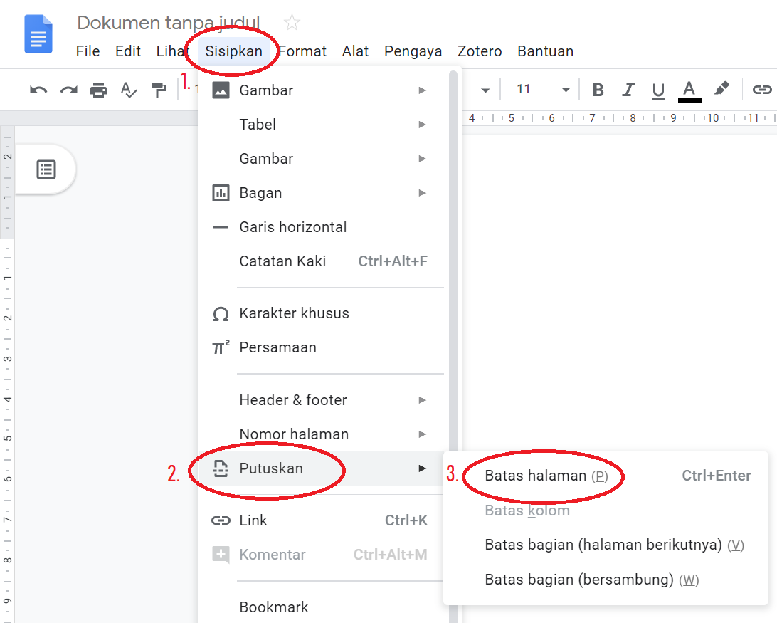Click the undo arrow icon
This screenshot has height=623, width=777.
38,90
